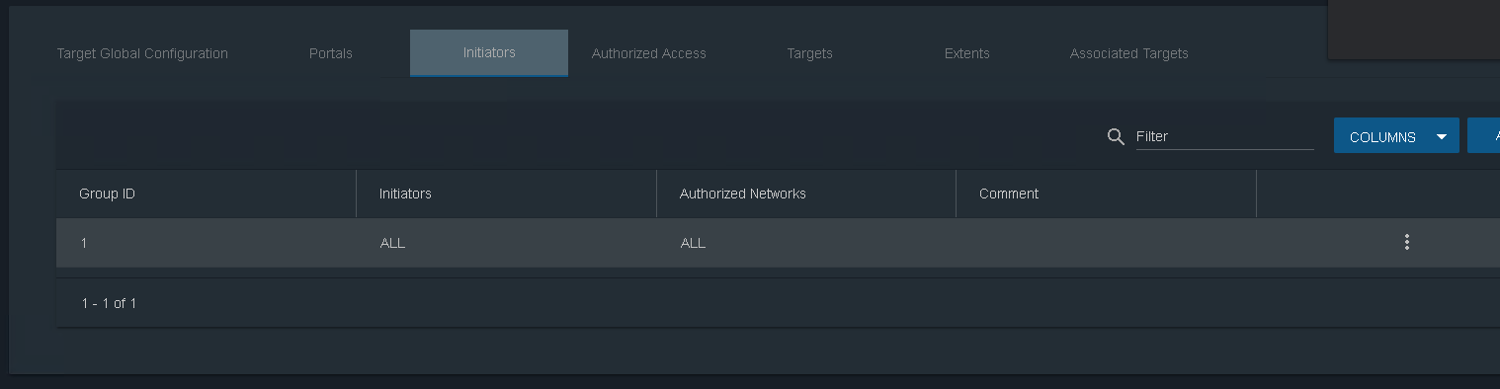Open the Targets tab
This screenshot has width=1500, height=389.
point(809,53)
